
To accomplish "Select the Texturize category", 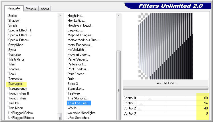I will click(15, 55).
